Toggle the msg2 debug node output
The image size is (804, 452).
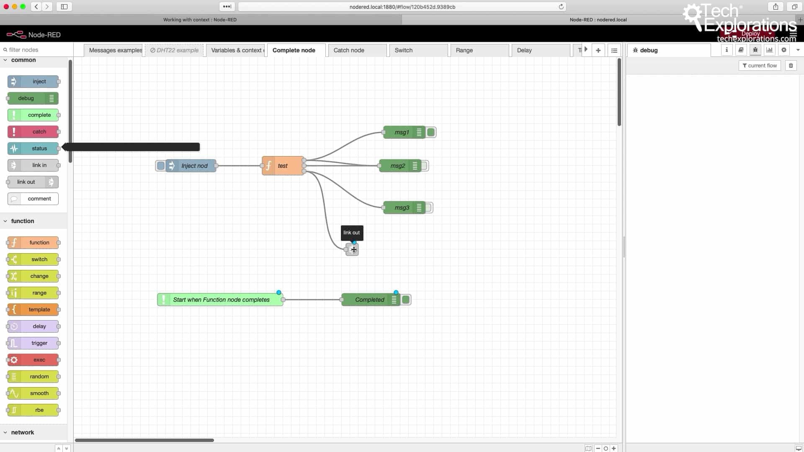point(425,166)
